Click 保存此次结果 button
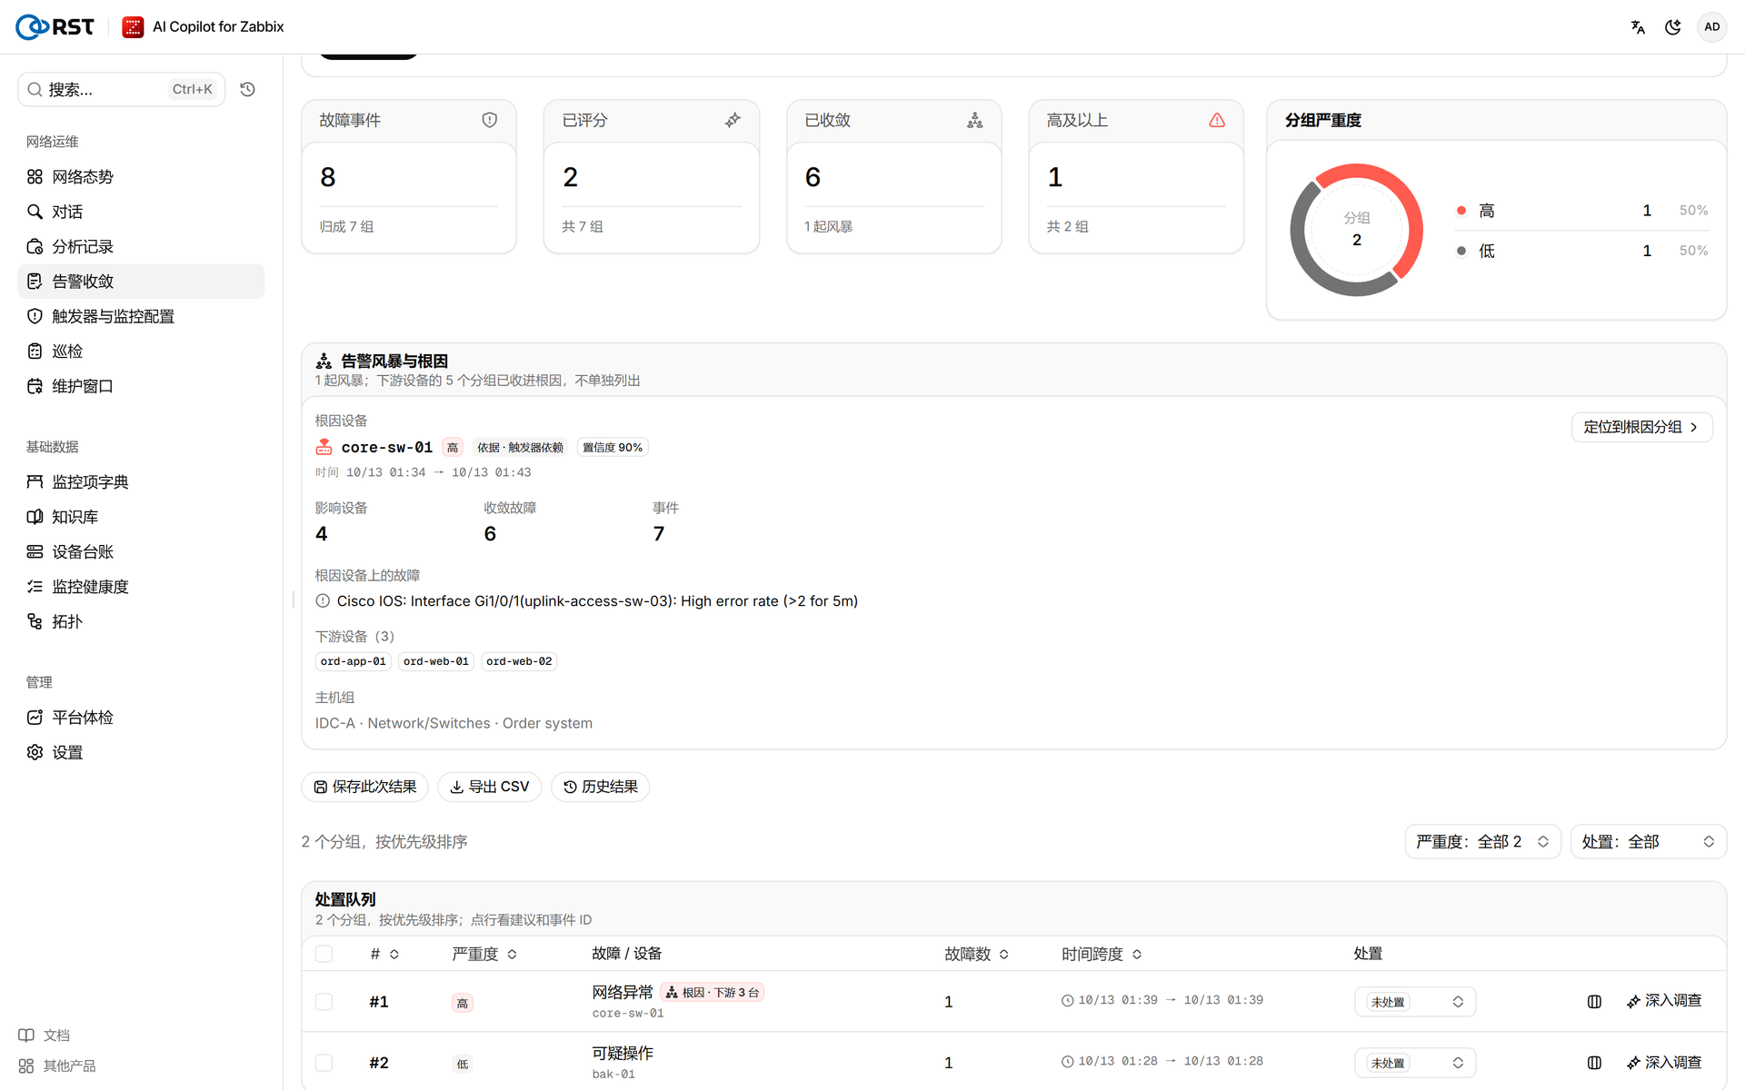The width and height of the screenshot is (1745, 1090). [x=364, y=787]
